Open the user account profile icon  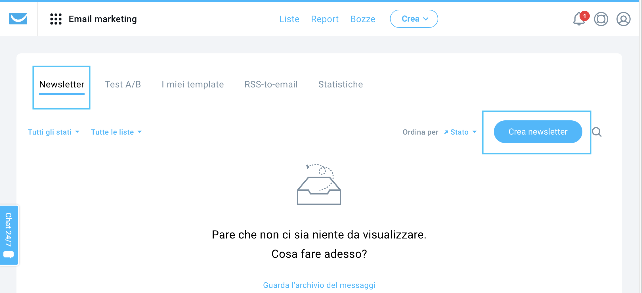pyautogui.click(x=624, y=19)
